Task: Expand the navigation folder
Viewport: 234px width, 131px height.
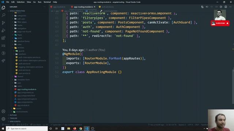Action: pos(22,28)
